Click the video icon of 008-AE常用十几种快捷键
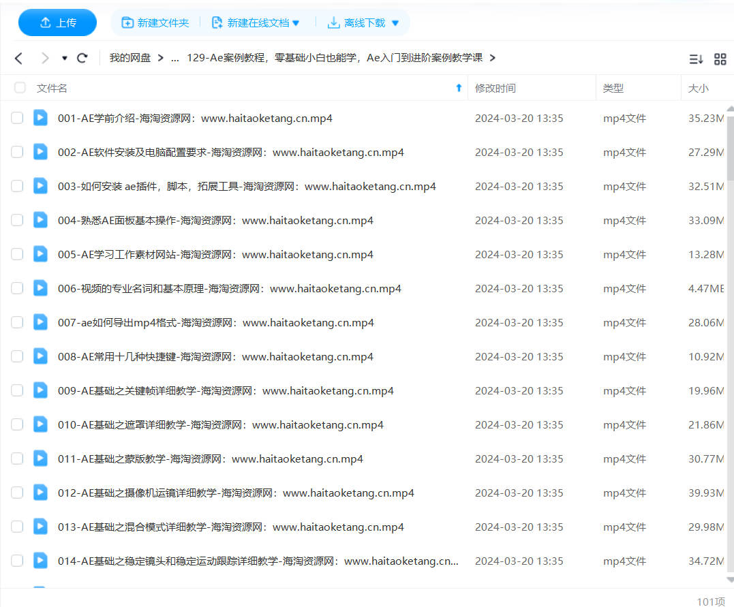 tap(40, 356)
